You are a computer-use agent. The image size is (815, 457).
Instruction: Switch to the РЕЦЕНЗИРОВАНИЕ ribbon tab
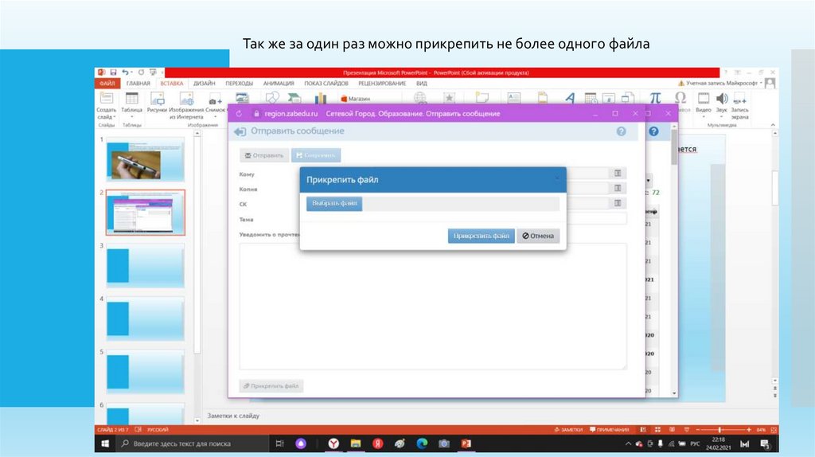point(382,83)
